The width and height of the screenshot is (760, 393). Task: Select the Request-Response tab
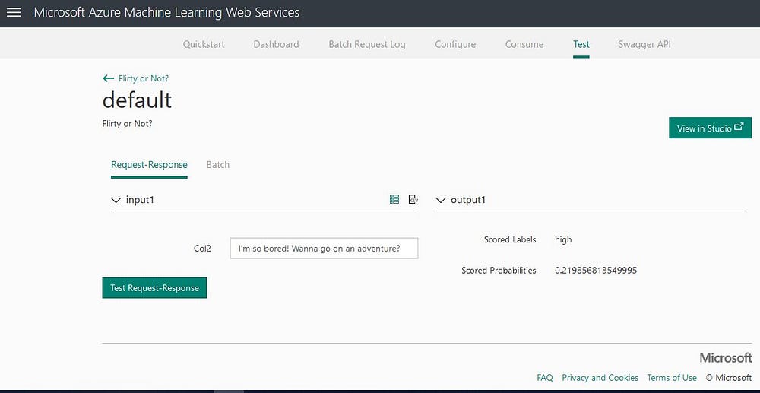tap(149, 165)
